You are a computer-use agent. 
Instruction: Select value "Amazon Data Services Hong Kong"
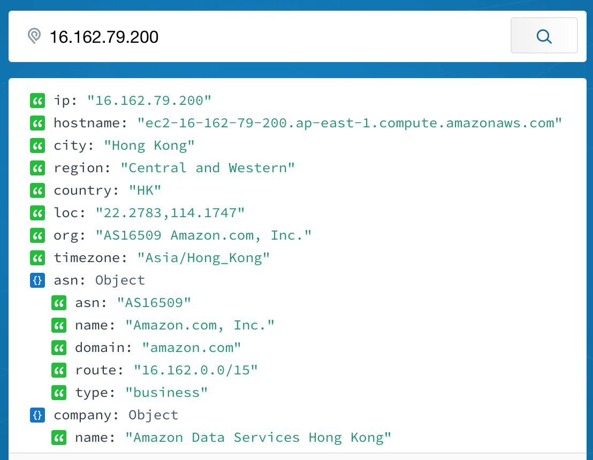tap(258, 438)
